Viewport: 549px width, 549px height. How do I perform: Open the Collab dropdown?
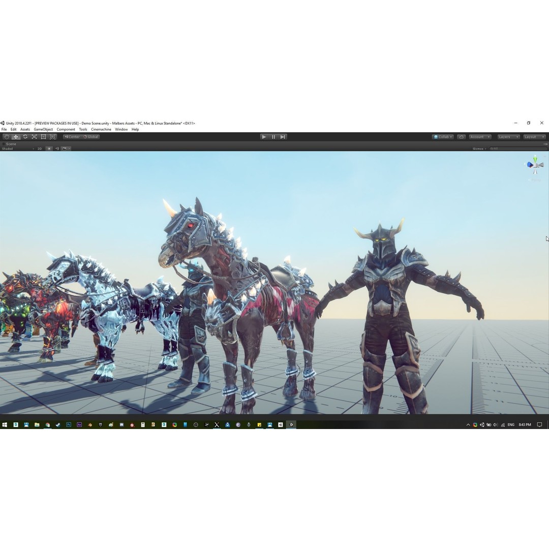443,137
